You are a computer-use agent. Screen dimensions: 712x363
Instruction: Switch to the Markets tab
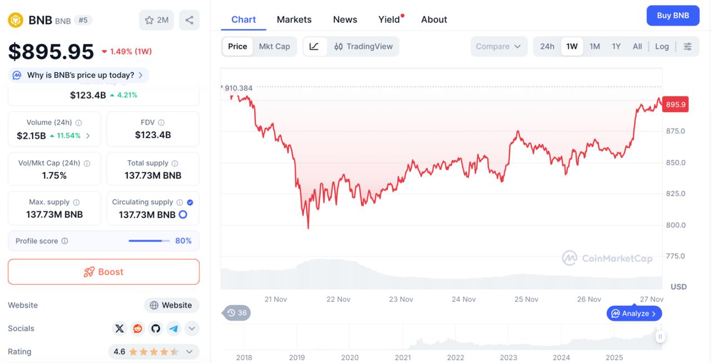[294, 19]
